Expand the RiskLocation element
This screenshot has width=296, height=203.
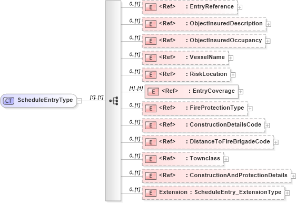(x=233, y=75)
